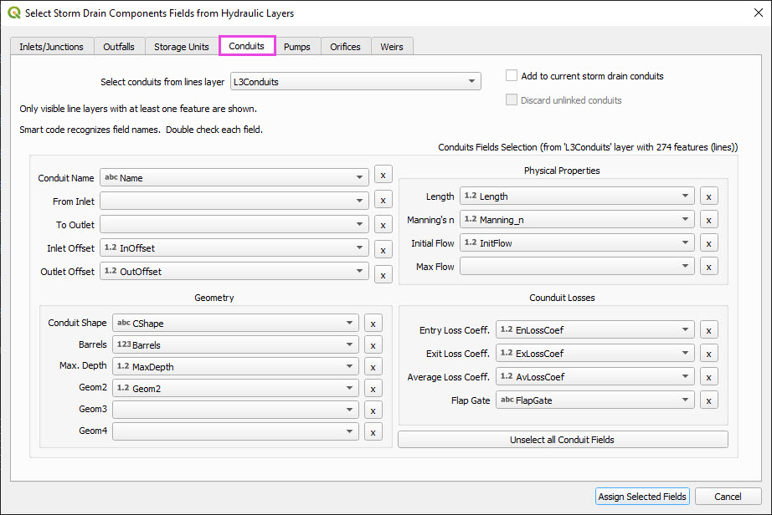Click x button beside Entry Loss Coeff.

click(708, 330)
